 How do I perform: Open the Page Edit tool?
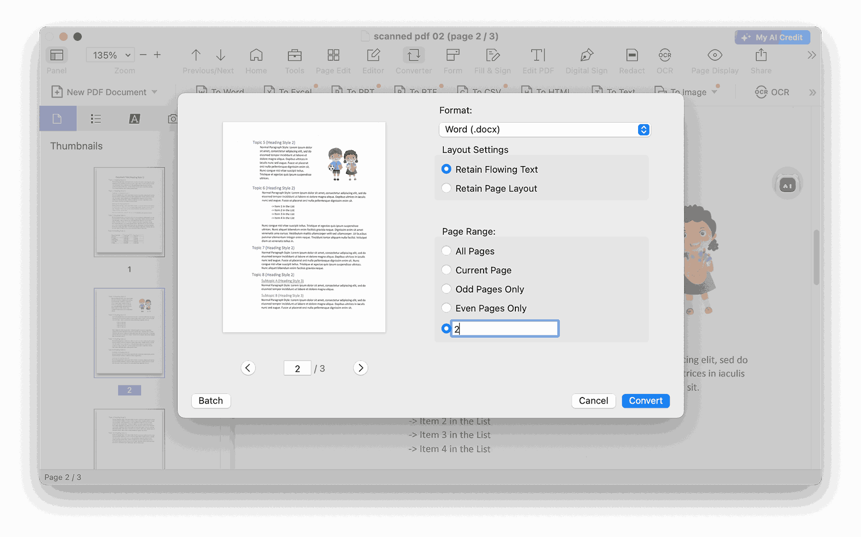coord(333,55)
